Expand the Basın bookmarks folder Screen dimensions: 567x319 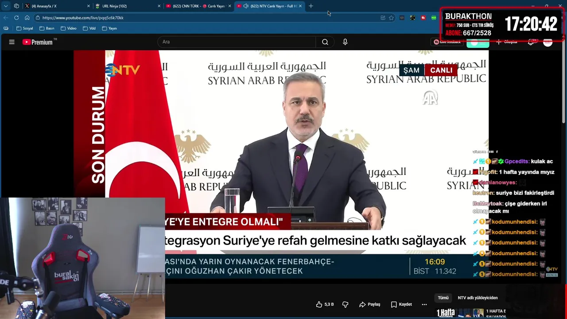pos(47,28)
